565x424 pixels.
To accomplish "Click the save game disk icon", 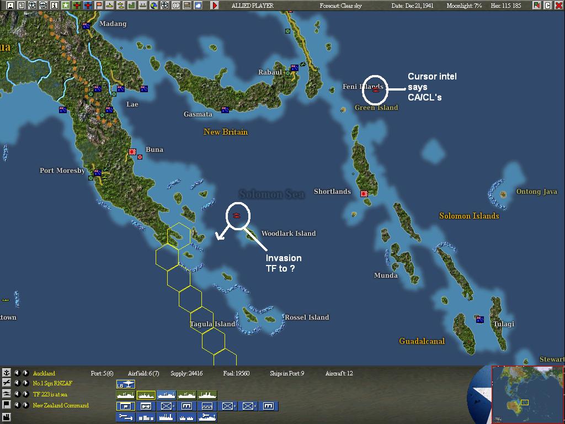I will click(10, 6).
